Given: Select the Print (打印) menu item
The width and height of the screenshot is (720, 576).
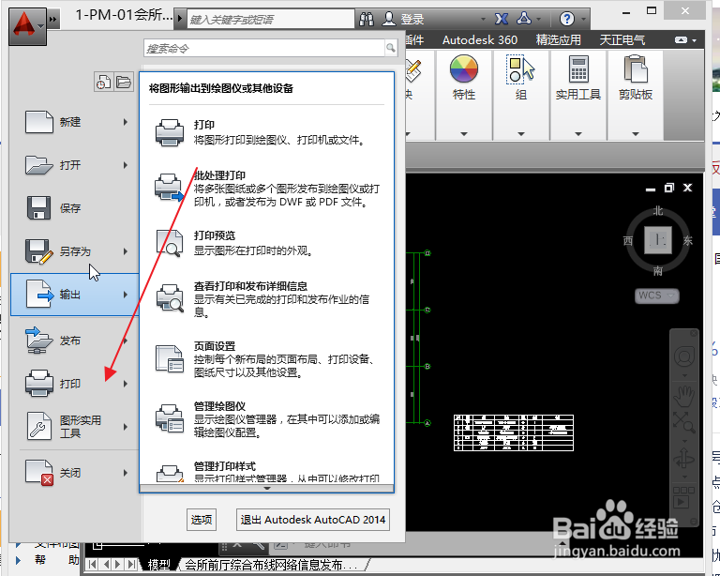Looking at the screenshot, I should [73, 384].
